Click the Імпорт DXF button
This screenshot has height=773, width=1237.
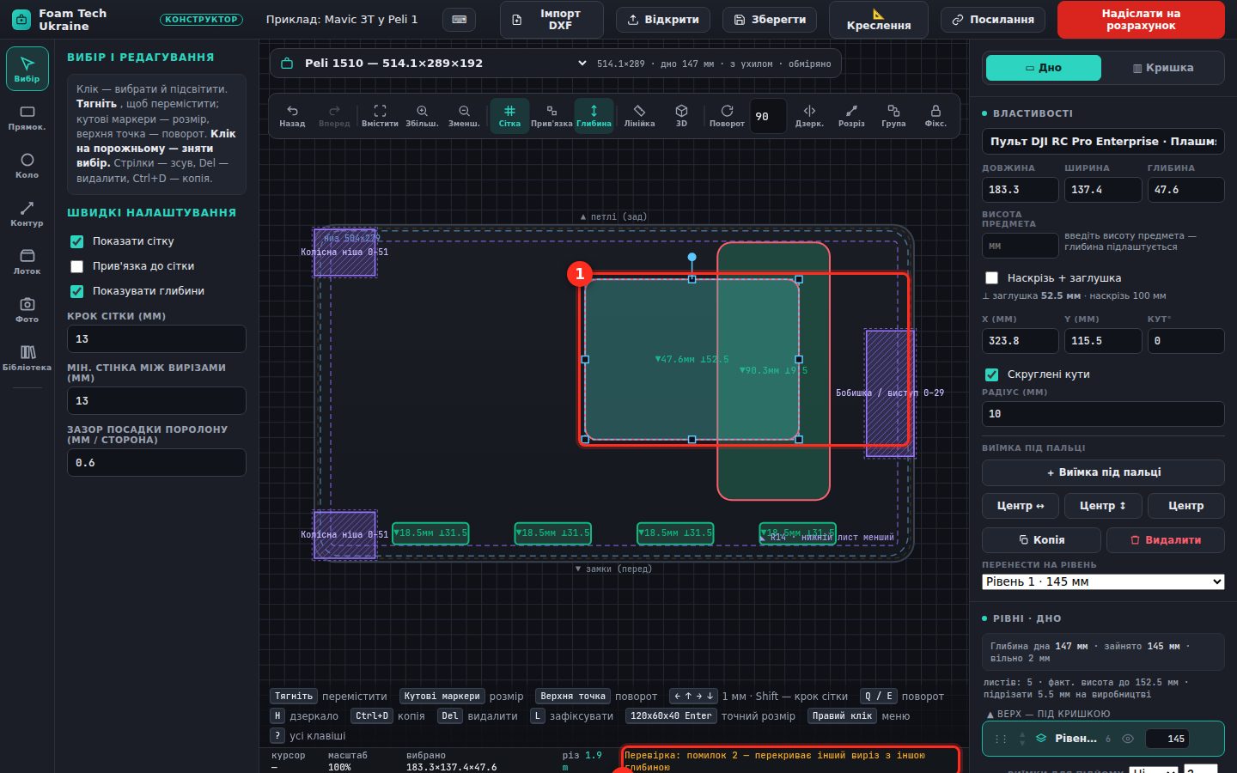(551, 20)
